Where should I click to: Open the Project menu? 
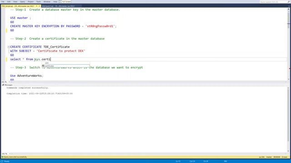(x=30, y=2)
